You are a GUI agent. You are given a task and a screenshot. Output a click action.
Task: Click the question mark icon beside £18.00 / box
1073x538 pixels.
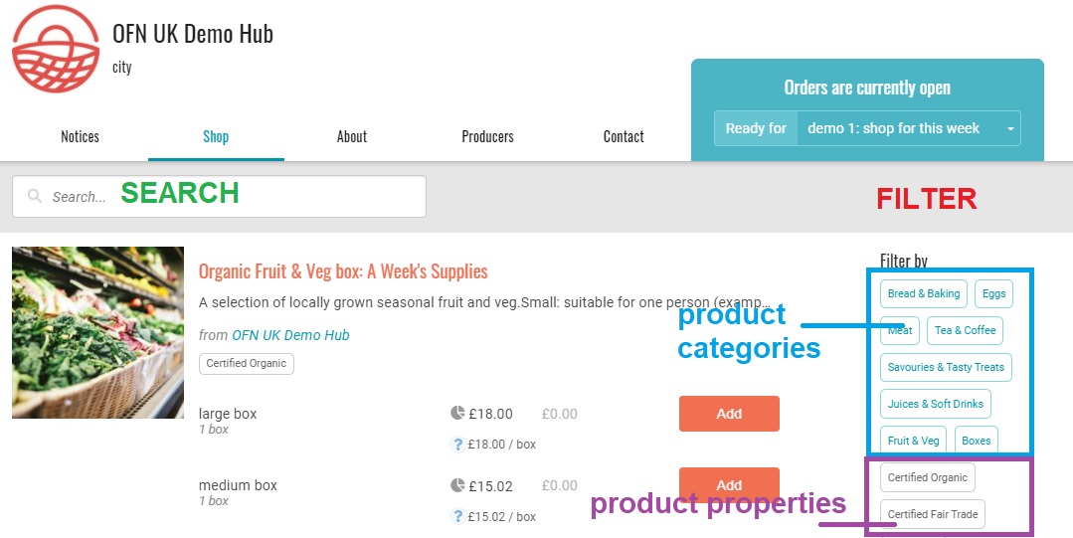[457, 445]
